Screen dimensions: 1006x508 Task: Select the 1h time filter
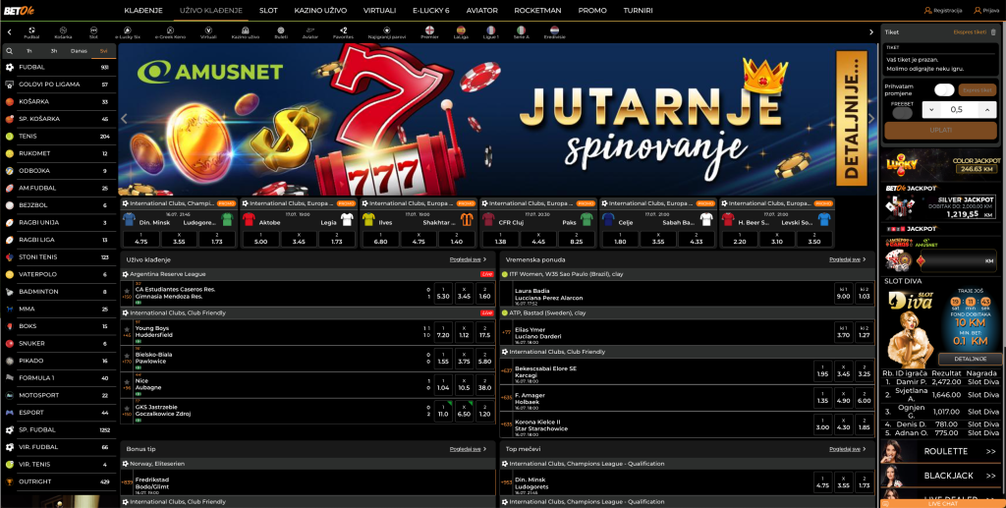point(28,51)
